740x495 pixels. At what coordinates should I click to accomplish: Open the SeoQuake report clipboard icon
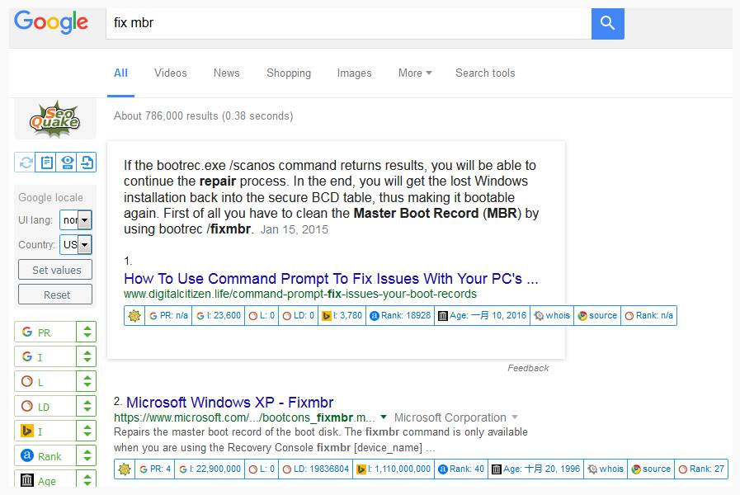(46, 163)
